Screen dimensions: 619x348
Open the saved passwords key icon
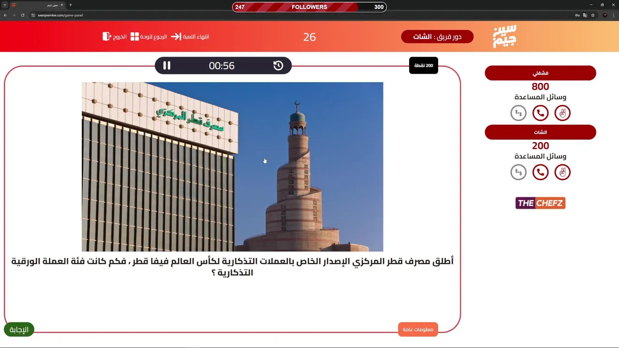(577, 15)
